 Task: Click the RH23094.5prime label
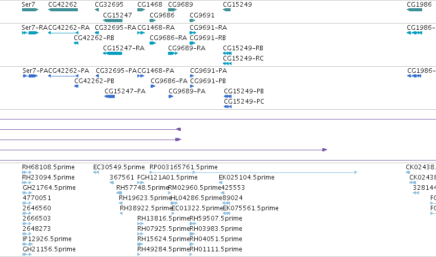click(48, 177)
